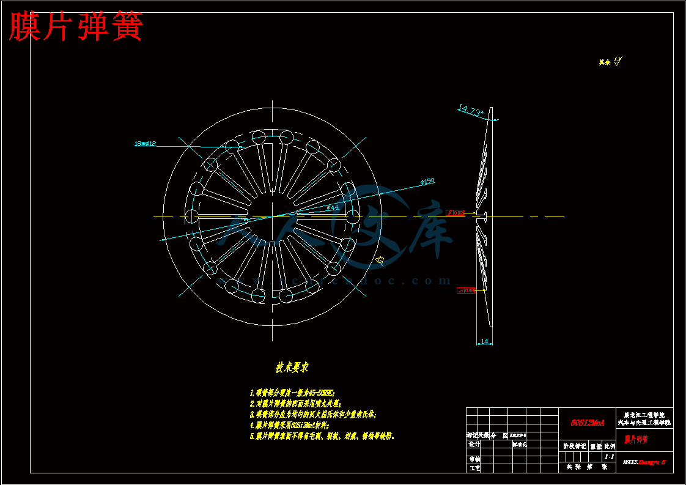Click the 设计 cell in the title block

coord(474,444)
